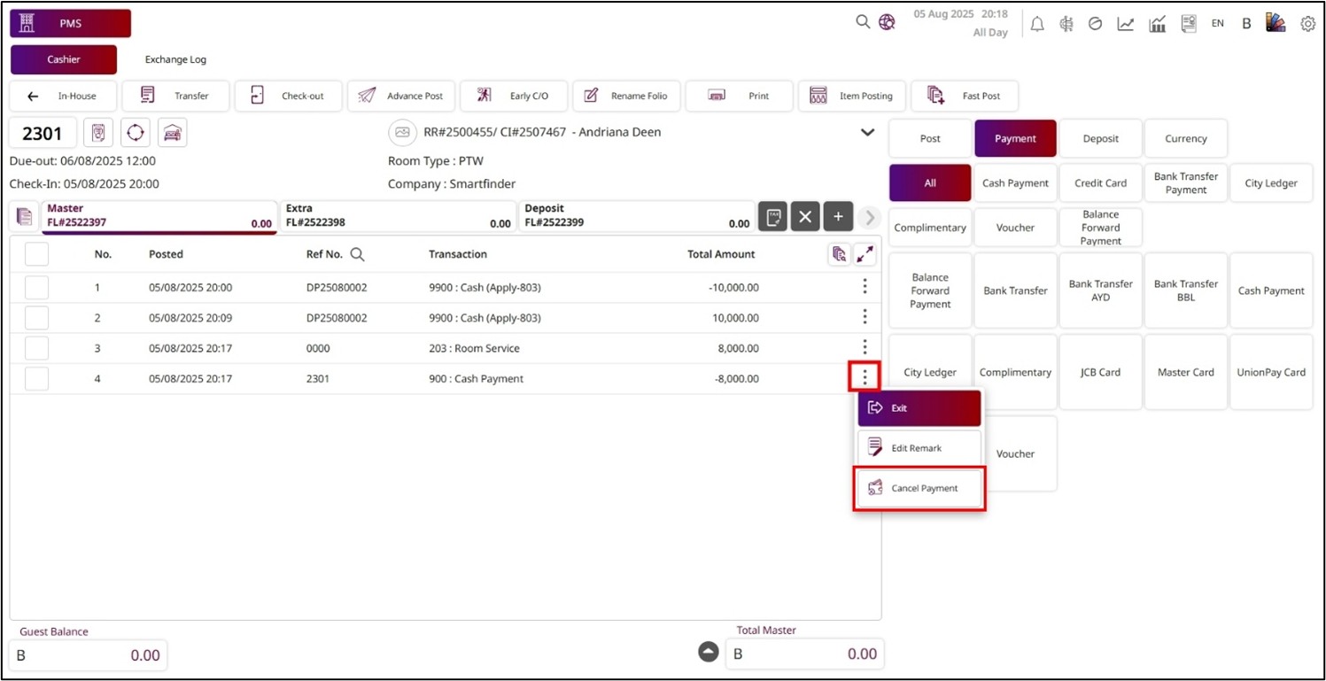1326x681 pixels.
Task: Choose Cancel Payment from context menu
Action: pos(919,488)
